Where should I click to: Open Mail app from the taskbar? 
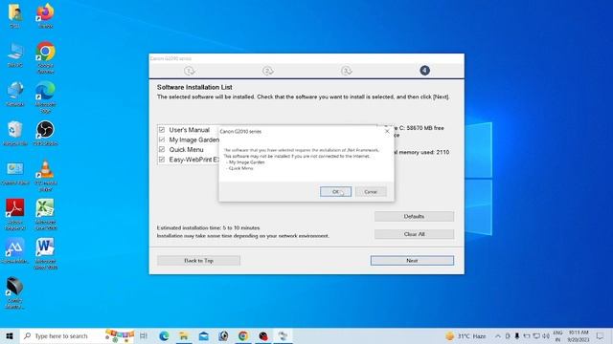click(204, 335)
